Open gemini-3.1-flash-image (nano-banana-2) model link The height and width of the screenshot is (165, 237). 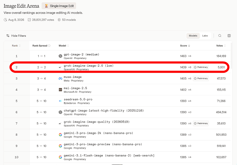109,156
